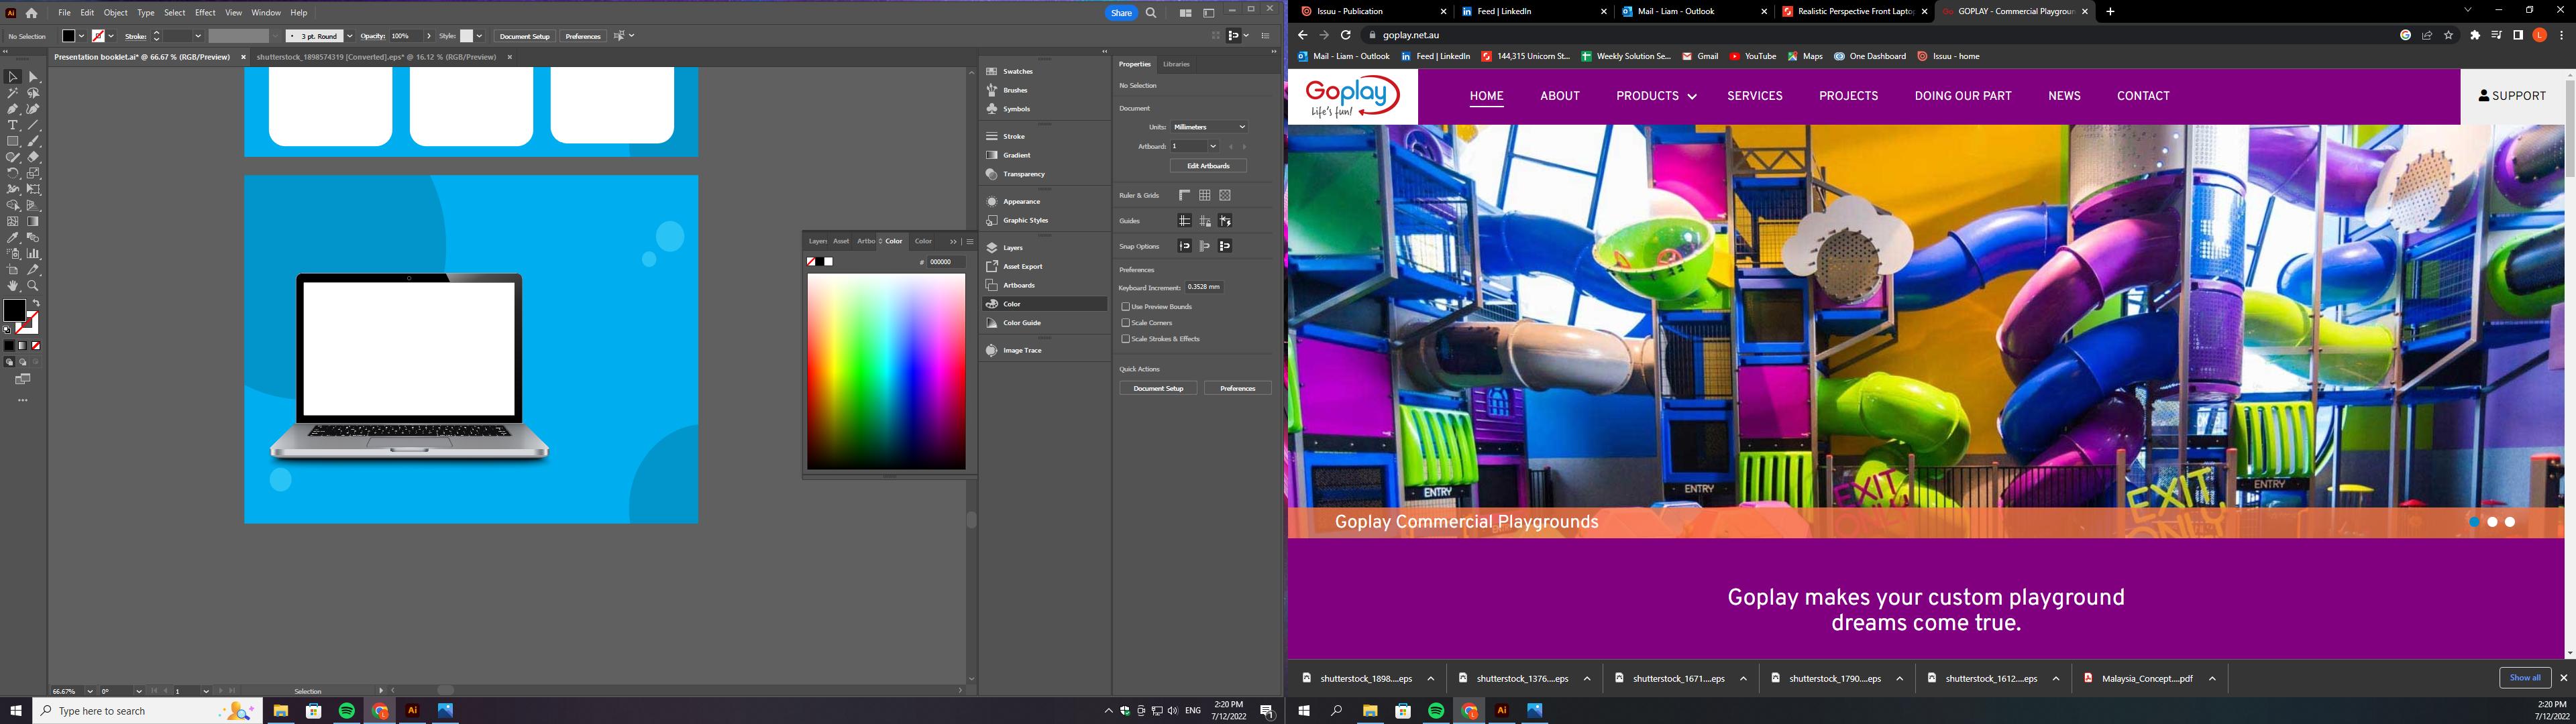Open the Units Millimeters dropdown
Viewport: 2576px width, 724px height.
1209,127
